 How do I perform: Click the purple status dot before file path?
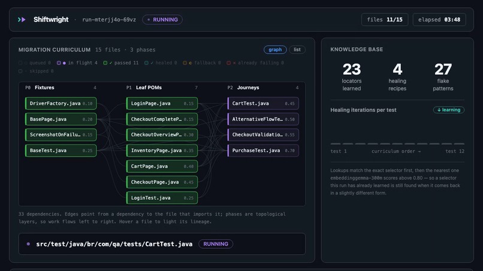28,244
